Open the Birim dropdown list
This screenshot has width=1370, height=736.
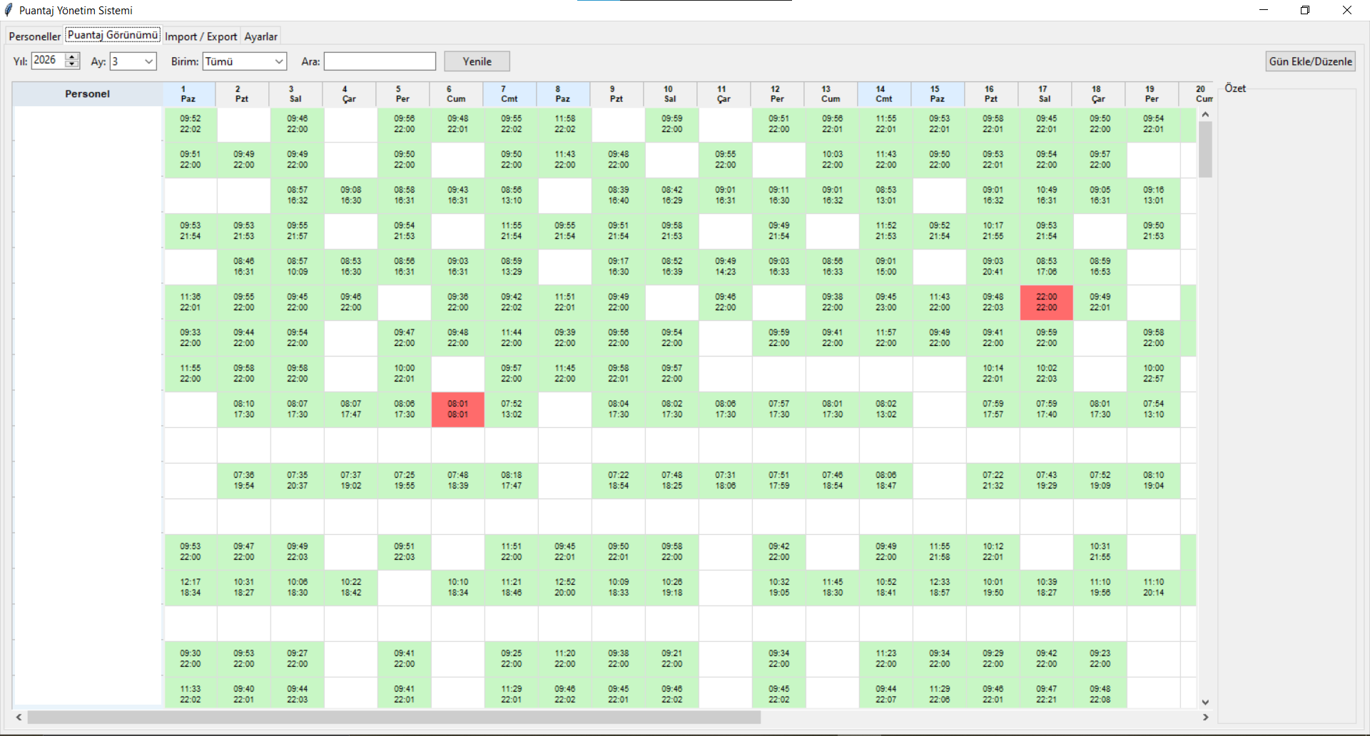pos(278,61)
